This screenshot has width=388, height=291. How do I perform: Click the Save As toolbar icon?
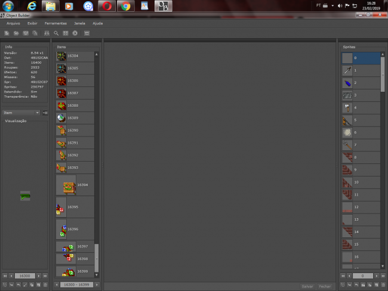pos(35,33)
